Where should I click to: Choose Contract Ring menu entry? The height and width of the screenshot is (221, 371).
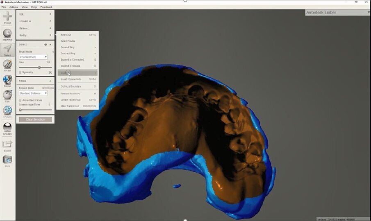[x=77, y=53]
